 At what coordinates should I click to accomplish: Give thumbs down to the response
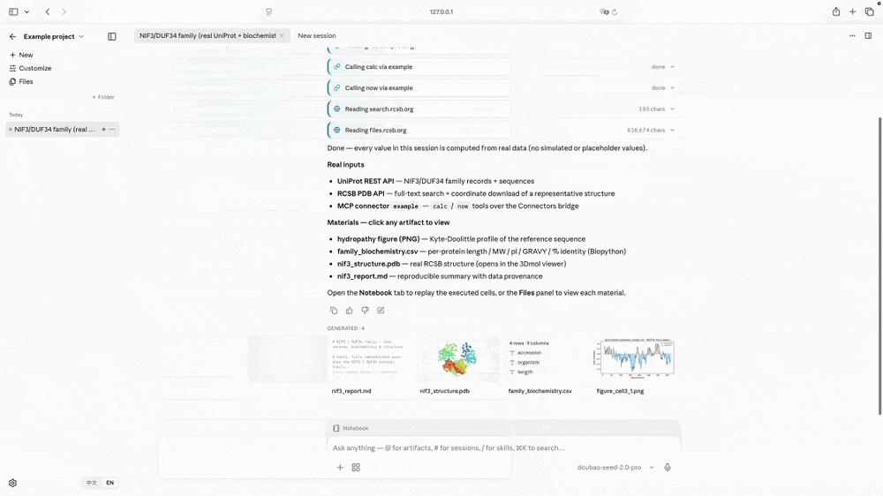[365, 310]
